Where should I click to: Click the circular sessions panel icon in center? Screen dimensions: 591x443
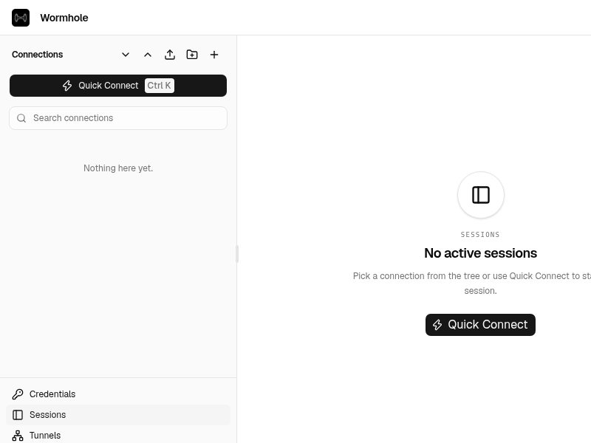click(x=481, y=195)
